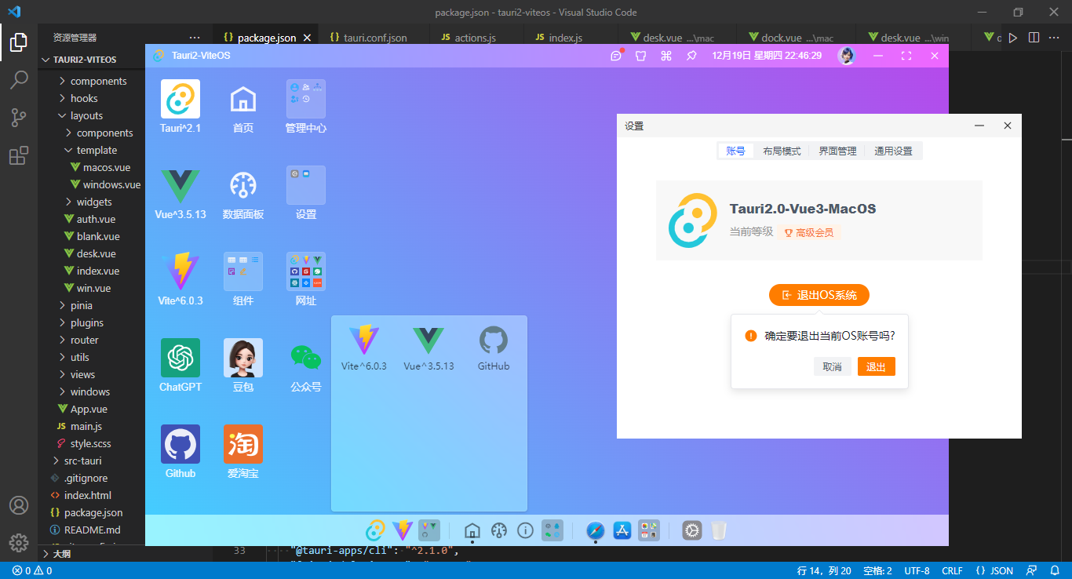The width and height of the screenshot is (1072, 579).
Task: Click the Safari compass icon in the dock
Action: point(596,530)
